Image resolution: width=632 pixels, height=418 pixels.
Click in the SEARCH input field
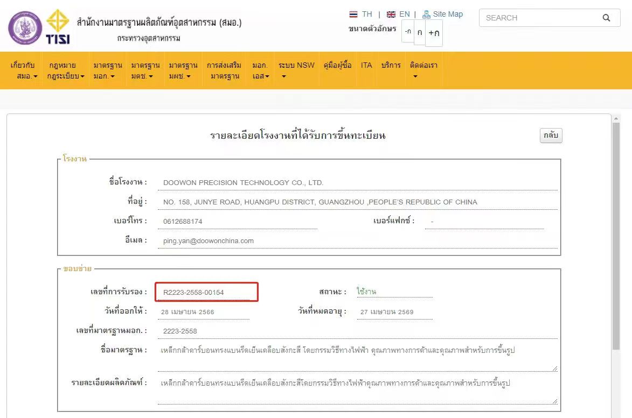[x=539, y=18]
